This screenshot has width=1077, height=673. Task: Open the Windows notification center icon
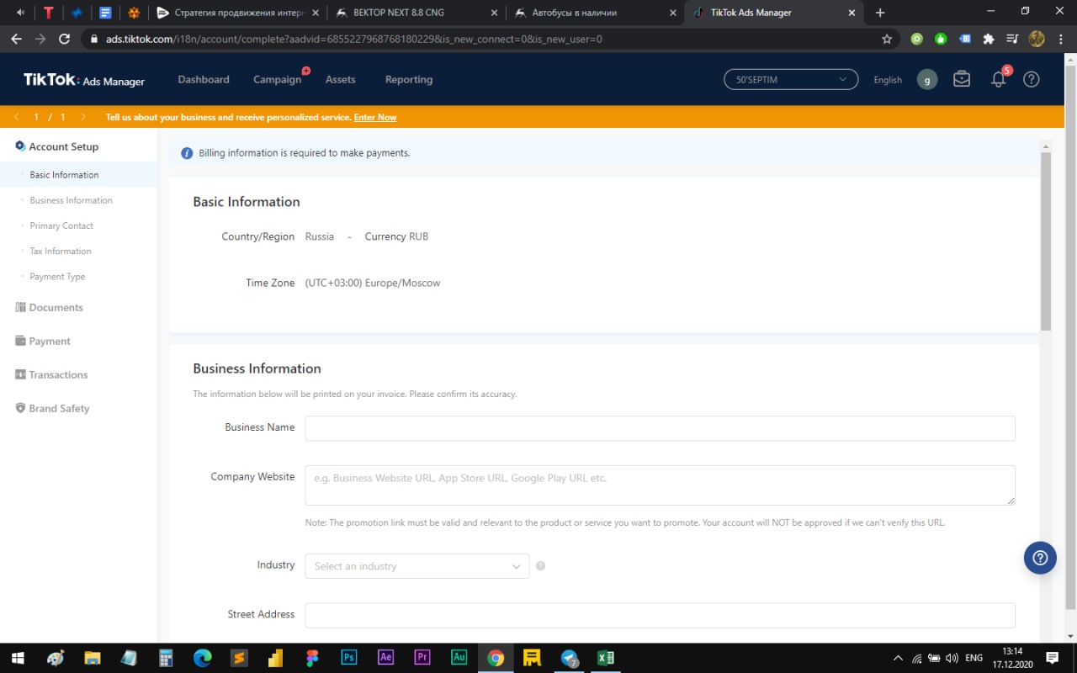pos(1052,658)
